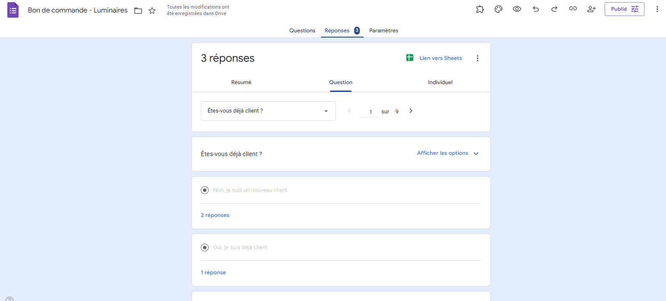Go to the next question with the arrow
The image size is (666, 301).
point(410,111)
